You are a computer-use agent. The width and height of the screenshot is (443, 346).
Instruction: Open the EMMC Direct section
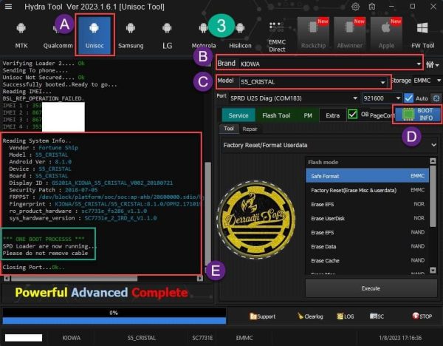pyautogui.click(x=277, y=35)
